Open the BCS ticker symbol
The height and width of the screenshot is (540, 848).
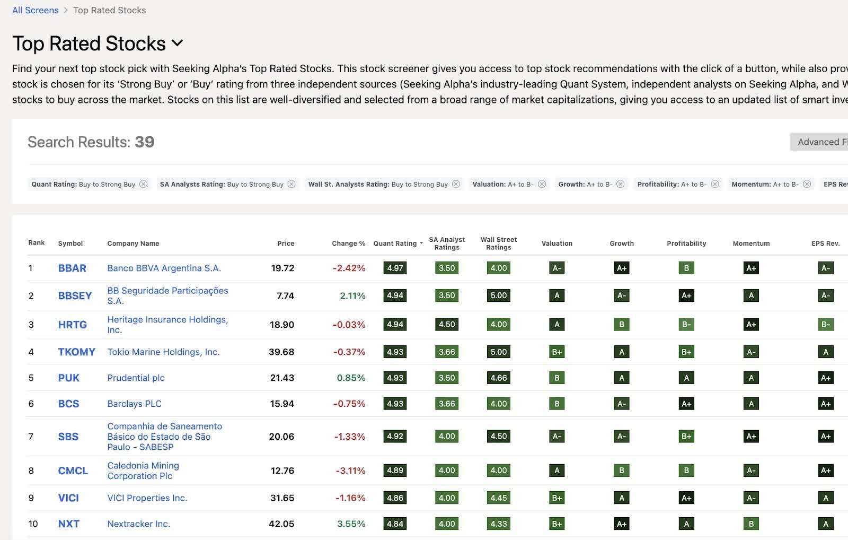pyautogui.click(x=68, y=404)
